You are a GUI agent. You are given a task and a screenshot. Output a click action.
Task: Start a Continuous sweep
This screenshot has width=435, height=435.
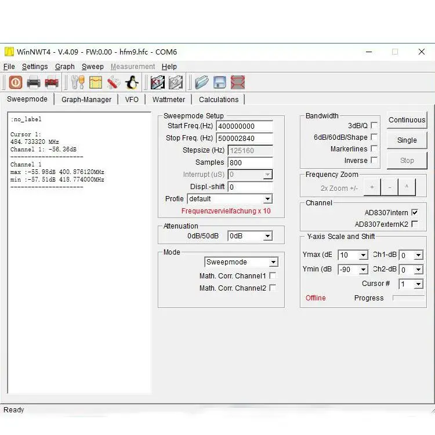point(407,120)
